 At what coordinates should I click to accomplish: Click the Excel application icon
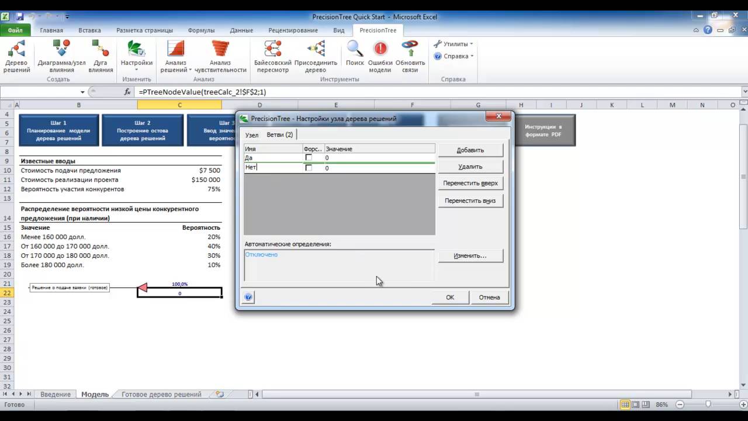(5, 17)
